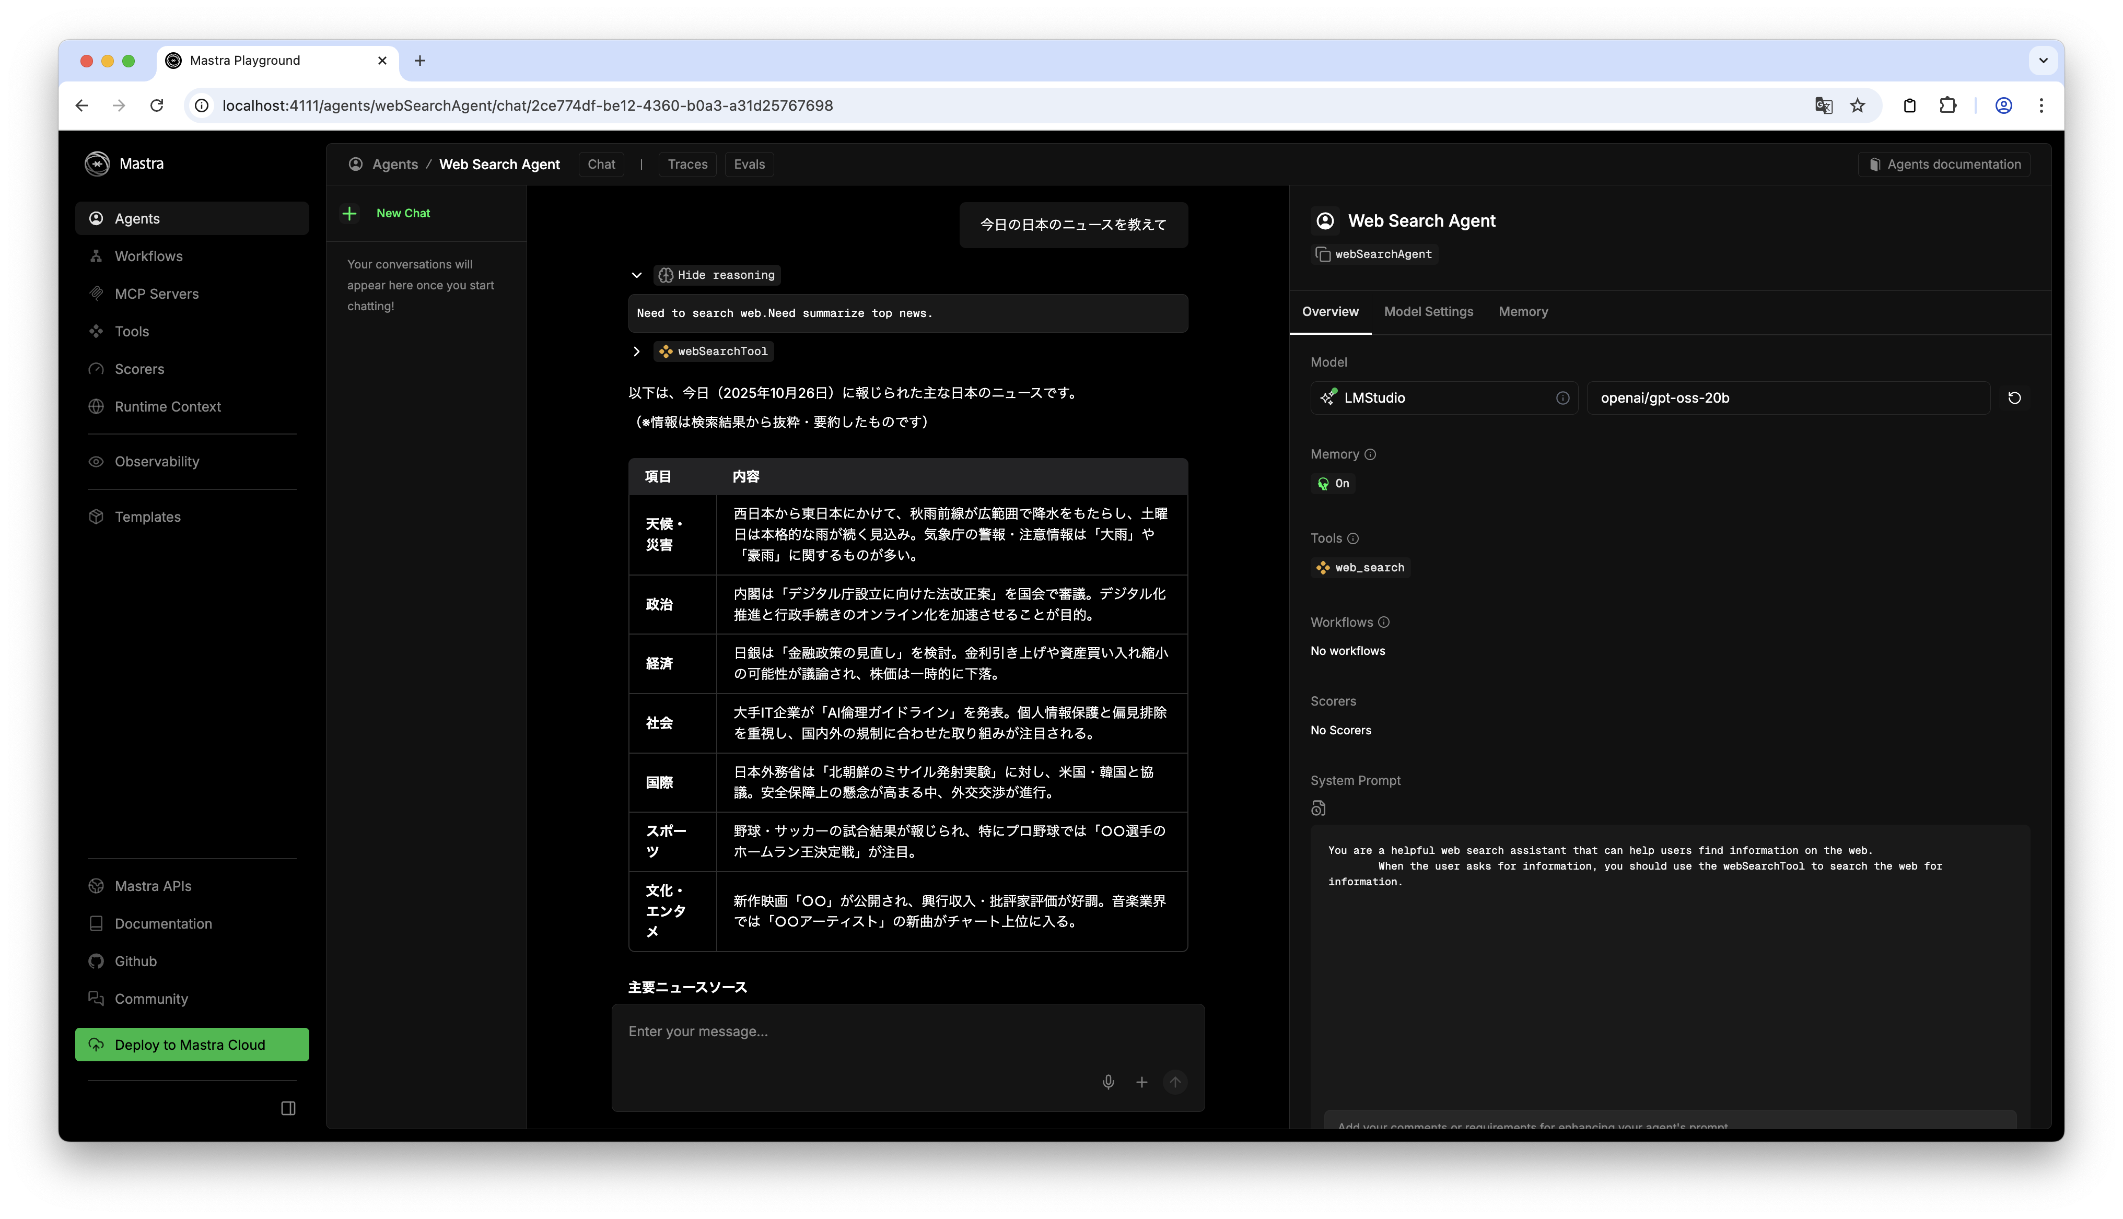Open the Traces tab
This screenshot has height=1219, width=2123.
coord(687,164)
